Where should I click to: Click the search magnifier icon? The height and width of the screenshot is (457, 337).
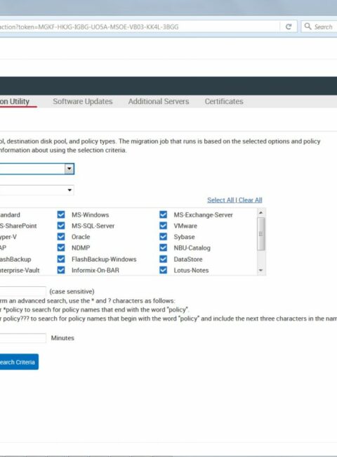308,27
